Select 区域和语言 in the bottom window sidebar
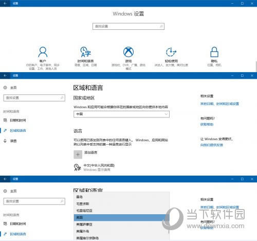 [x=18, y=234]
